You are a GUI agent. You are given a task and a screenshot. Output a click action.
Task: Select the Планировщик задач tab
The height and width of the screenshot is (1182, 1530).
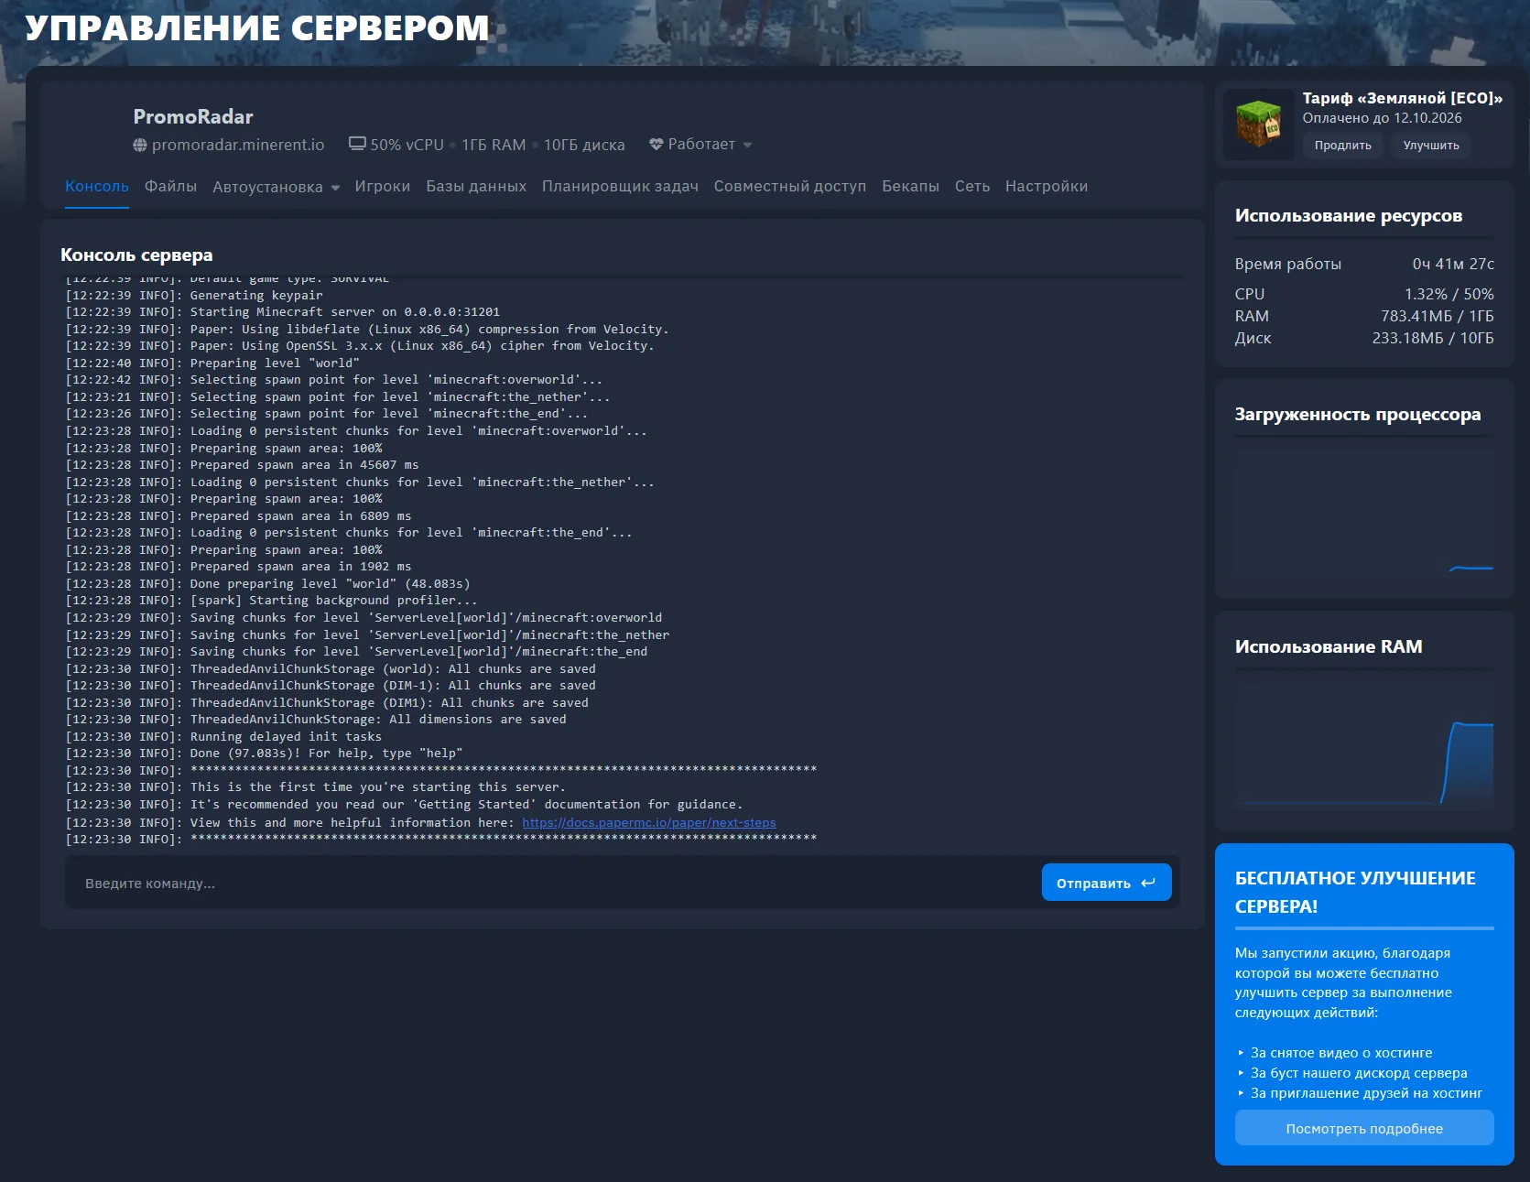tap(620, 186)
